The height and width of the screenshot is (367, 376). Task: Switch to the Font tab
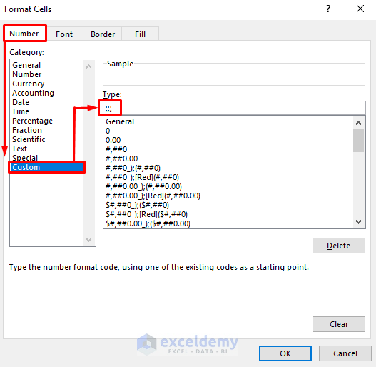[x=64, y=34]
